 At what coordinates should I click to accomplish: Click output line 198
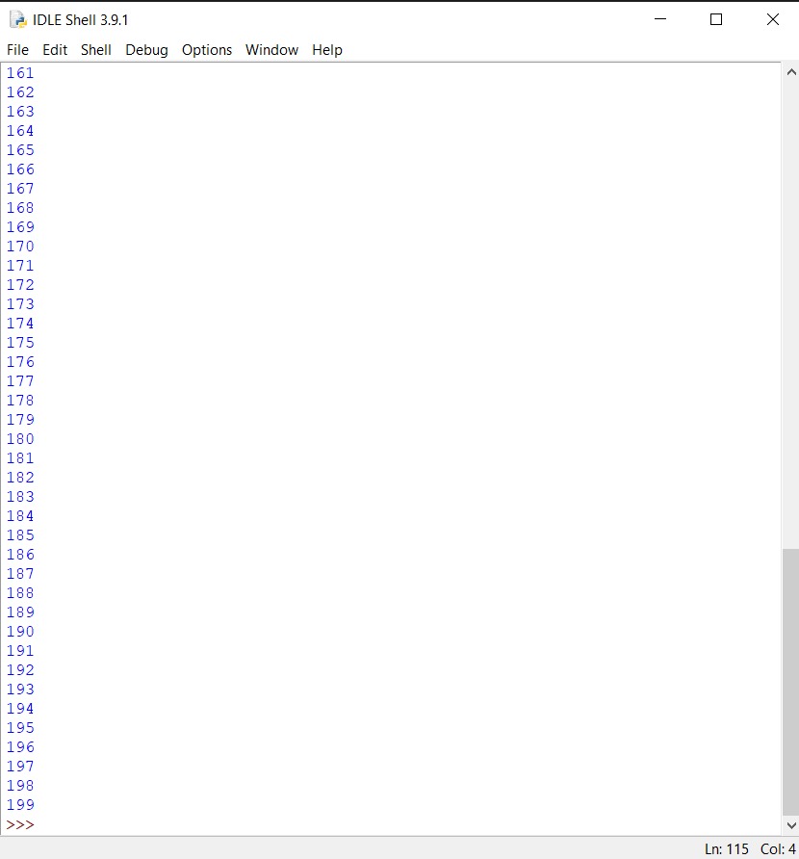(x=20, y=786)
